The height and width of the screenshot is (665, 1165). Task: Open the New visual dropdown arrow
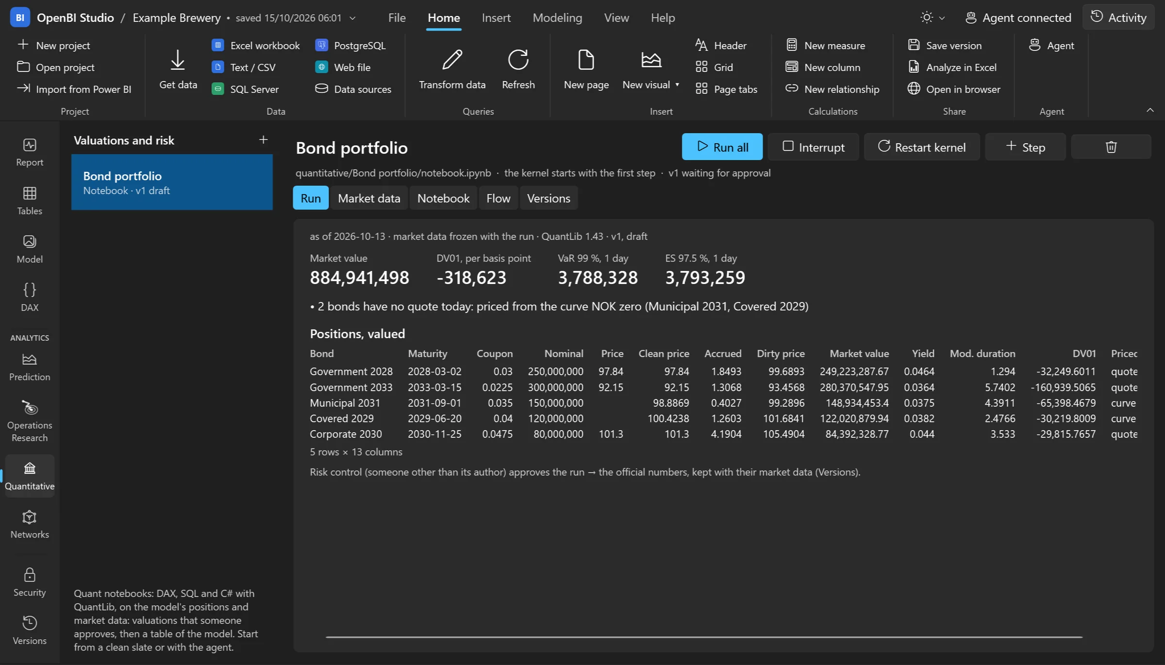[677, 84]
